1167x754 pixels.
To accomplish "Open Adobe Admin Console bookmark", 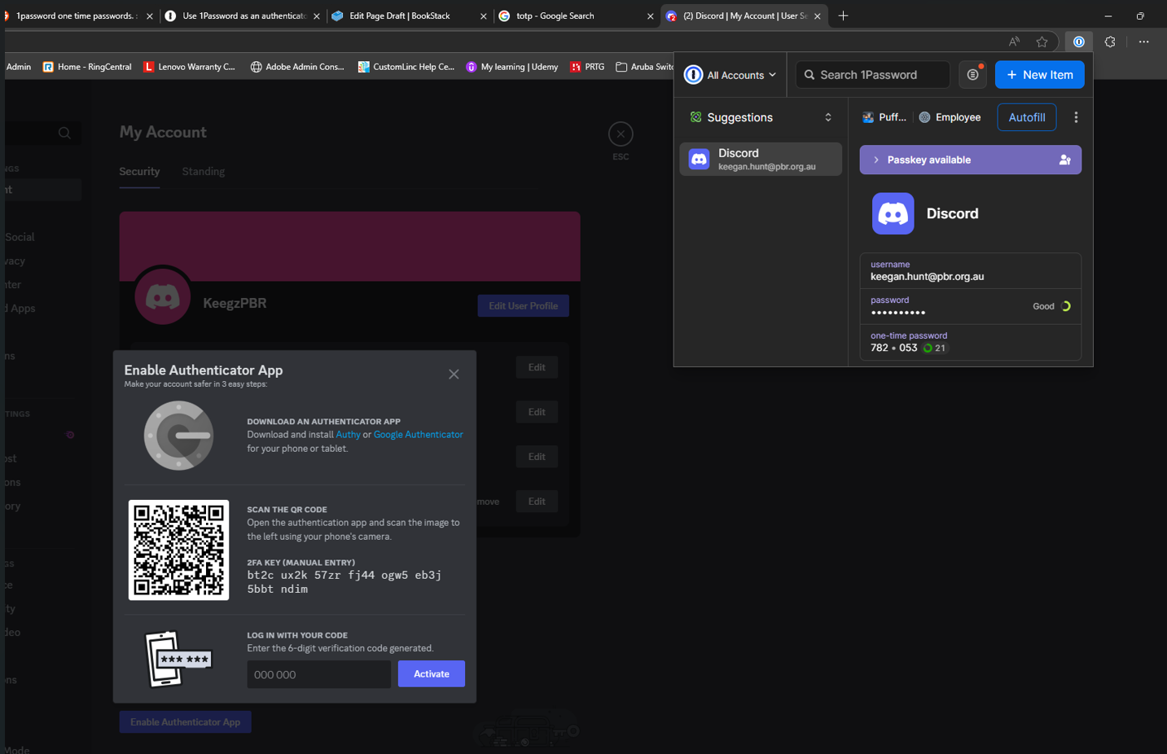I will [x=297, y=67].
